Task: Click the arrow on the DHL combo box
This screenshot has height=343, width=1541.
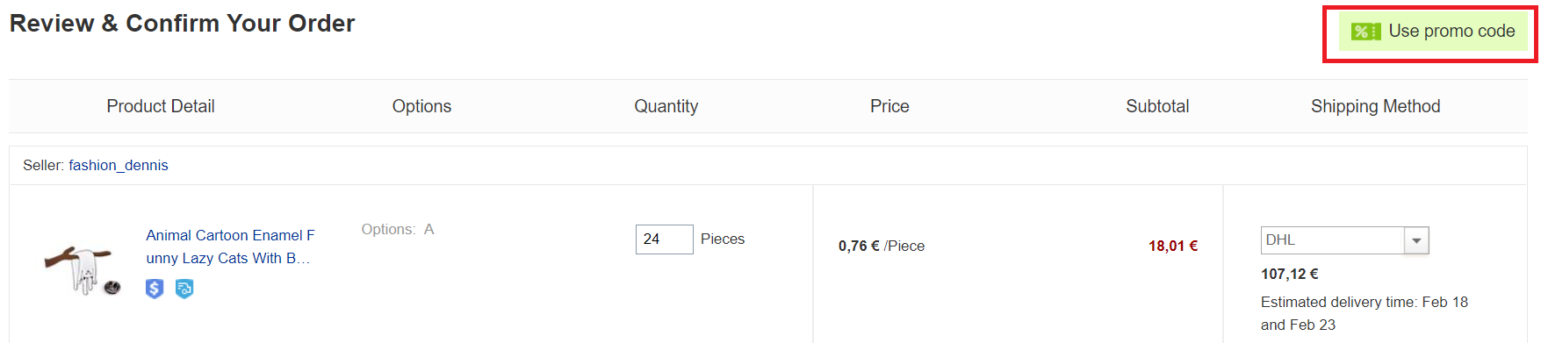Action: (1416, 240)
